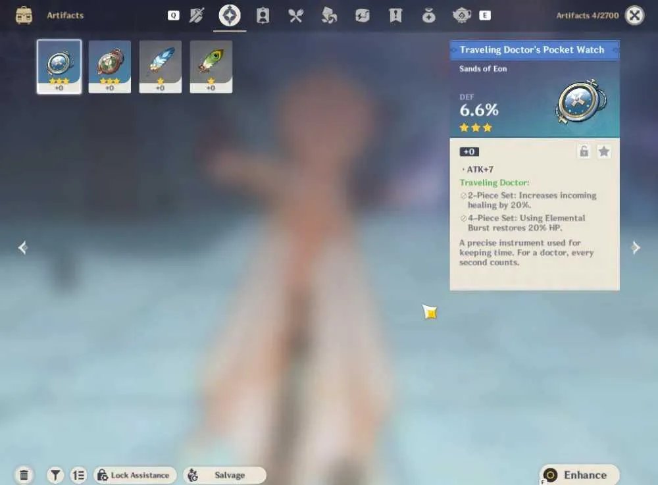The height and width of the screenshot is (485, 658).
Task: Open the artifact filter options
Action: pos(55,475)
